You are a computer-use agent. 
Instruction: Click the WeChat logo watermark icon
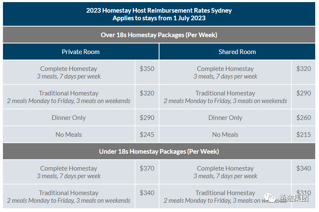pyautogui.click(x=269, y=198)
